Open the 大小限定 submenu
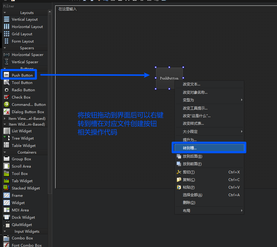 pyautogui.click(x=209, y=131)
